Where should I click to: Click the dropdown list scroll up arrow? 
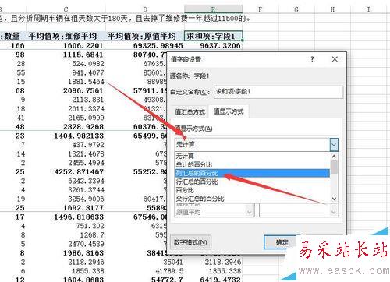[x=335, y=157]
